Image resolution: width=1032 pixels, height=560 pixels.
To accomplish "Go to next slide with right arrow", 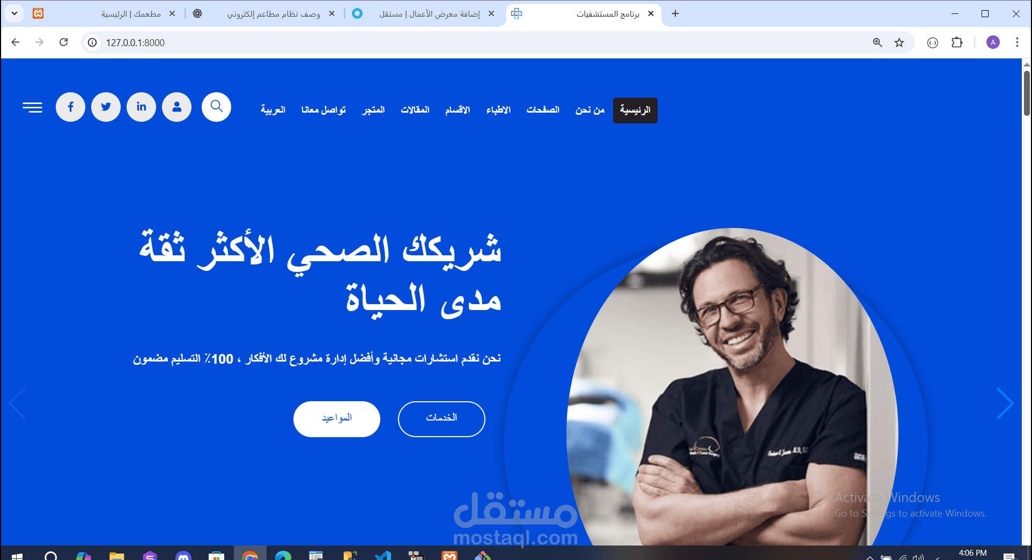I will pos(1005,403).
